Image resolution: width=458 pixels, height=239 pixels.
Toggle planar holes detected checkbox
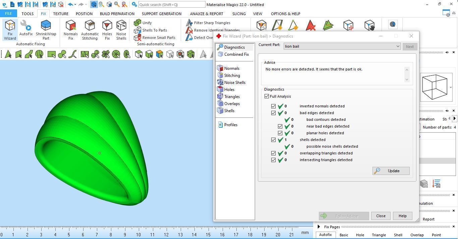point(280,133)
